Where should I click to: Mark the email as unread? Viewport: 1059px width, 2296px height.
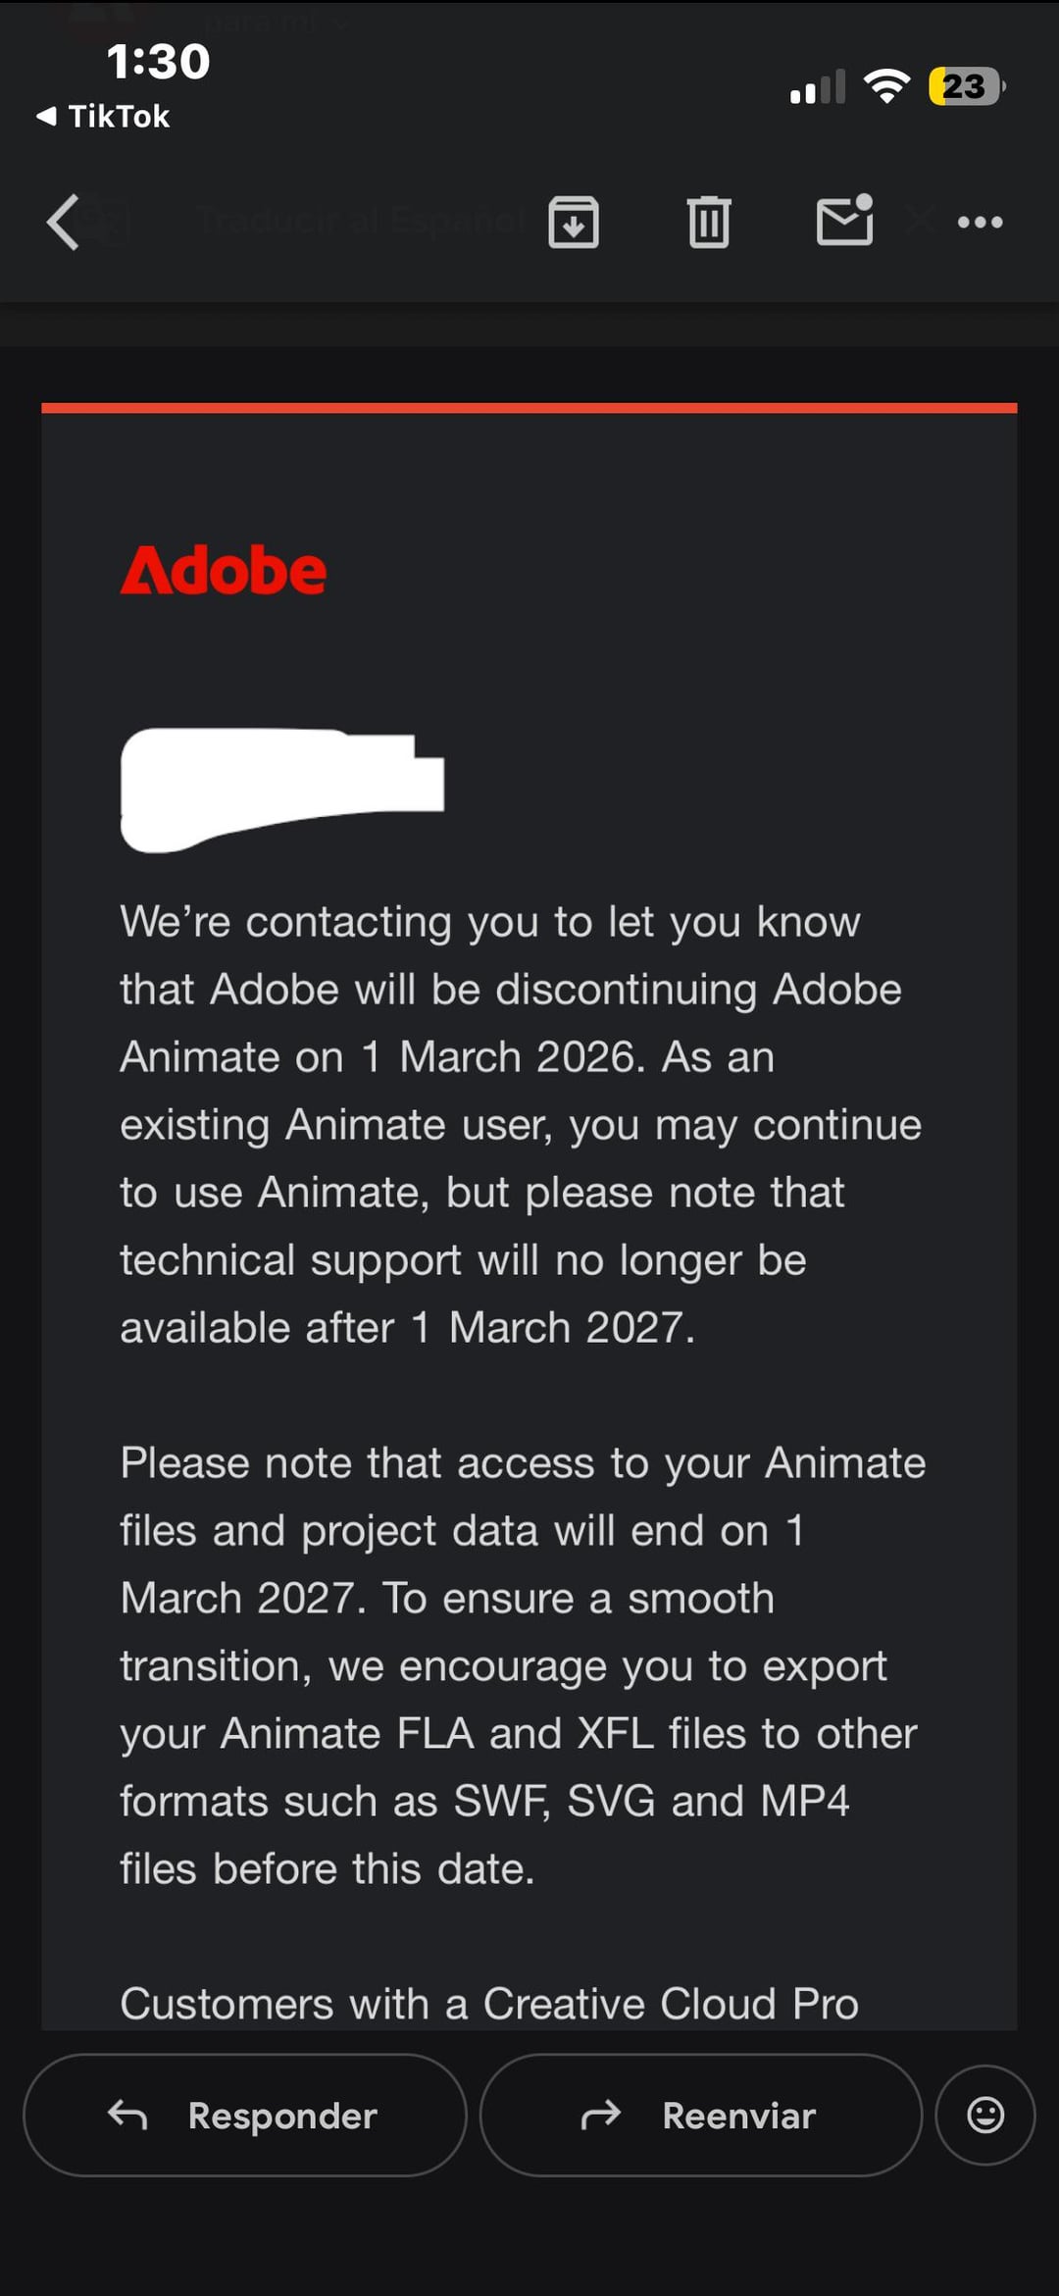[x=844, y=220]
